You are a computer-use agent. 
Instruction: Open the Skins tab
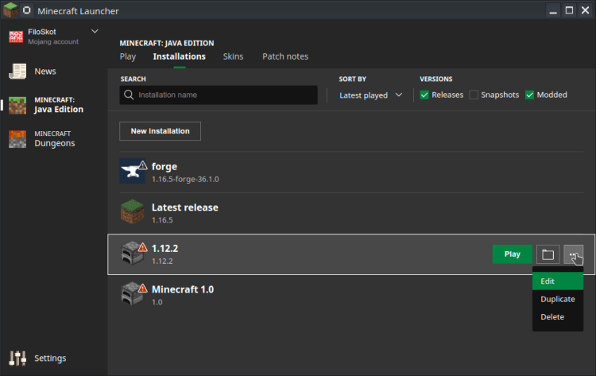[233, 56]
